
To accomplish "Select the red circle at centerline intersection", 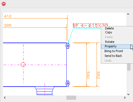I will [x=23, y=64].
